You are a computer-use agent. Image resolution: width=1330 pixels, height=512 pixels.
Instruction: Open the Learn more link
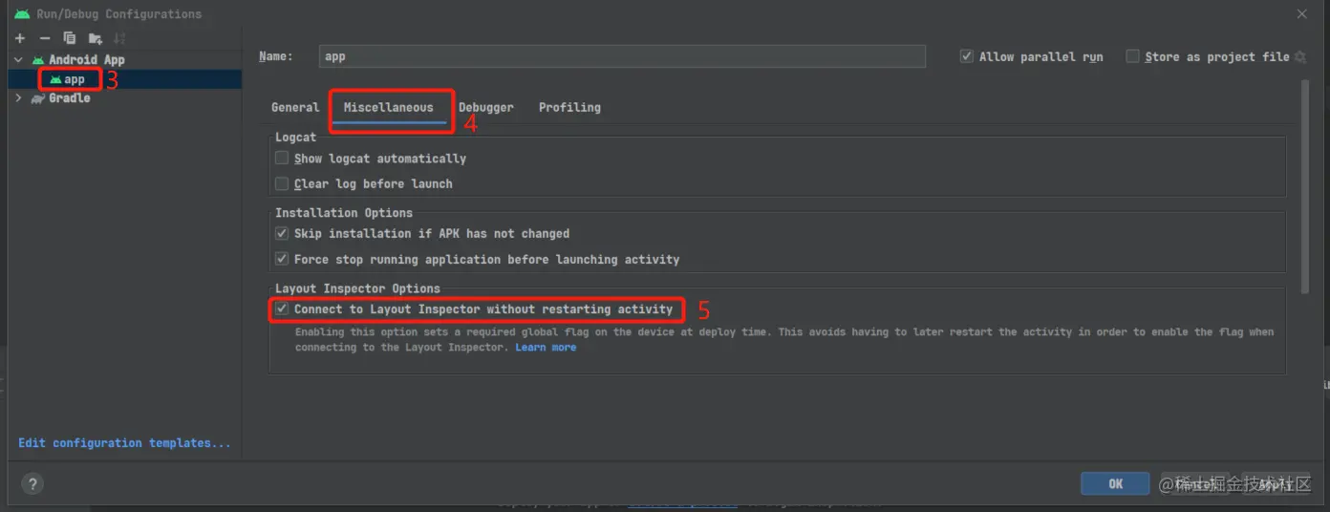(x=546, y=348)
